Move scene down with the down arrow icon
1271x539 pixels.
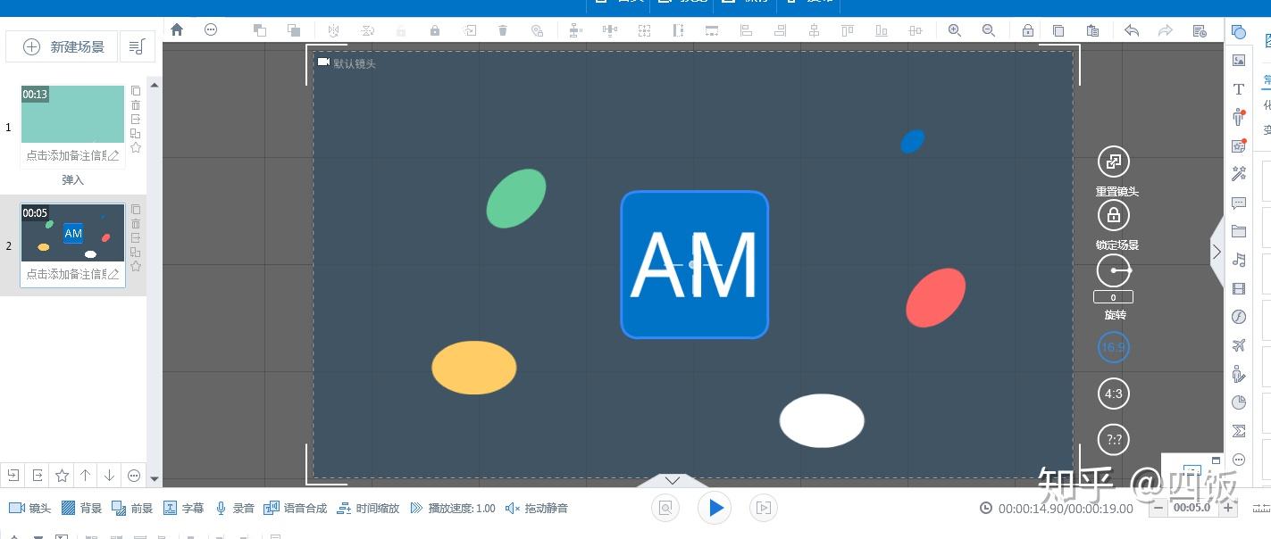[x=110, y=476]
